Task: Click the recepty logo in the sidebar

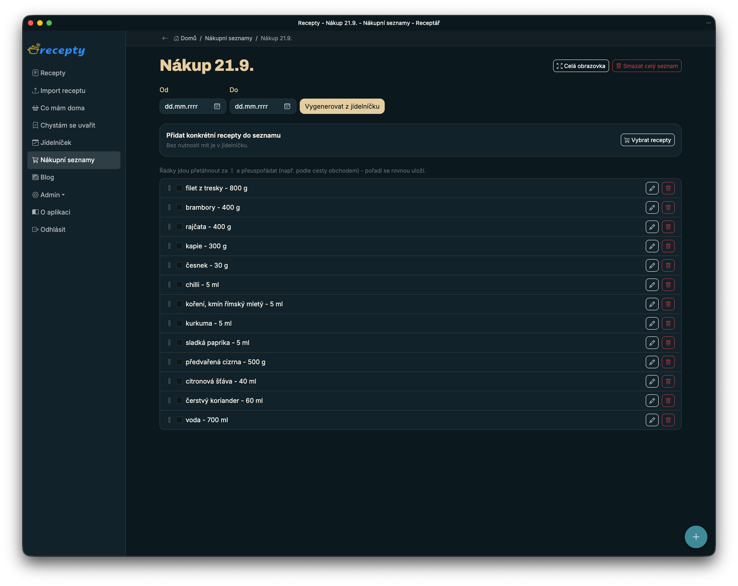Action: 56,50
